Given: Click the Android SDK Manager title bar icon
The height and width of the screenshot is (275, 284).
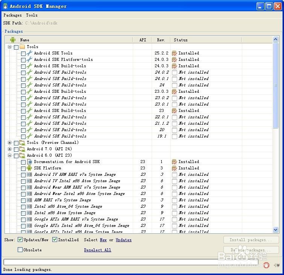Looking at the screenshot, I should click(5, 6).
